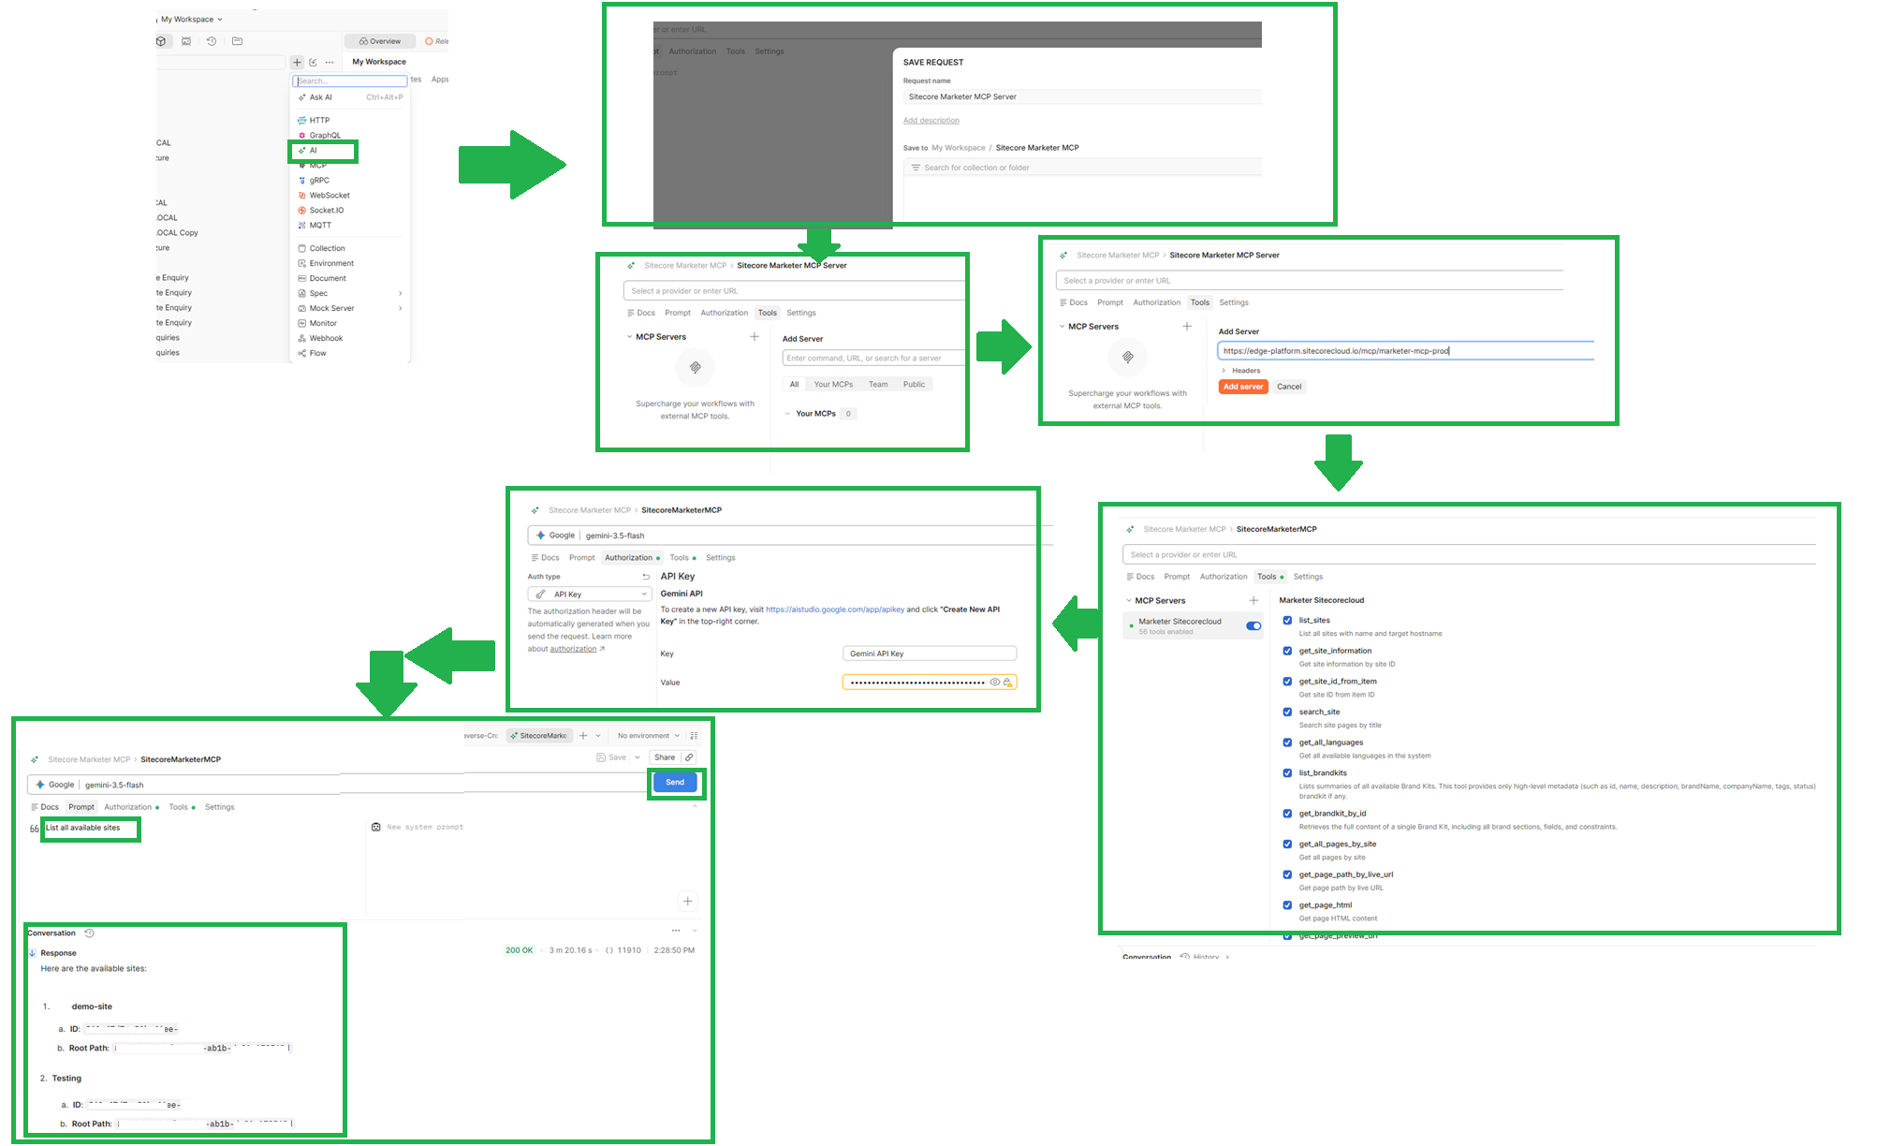The width and height of the screenshot is (1891, 1146).
Task: Open the aistudio.google.com apikey link
Action: (x=835, y=610)
